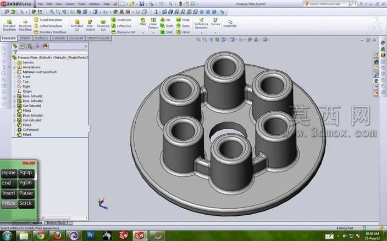Choose the Boundary Boss/Base command
387x241 pixels.
(50, 32)
